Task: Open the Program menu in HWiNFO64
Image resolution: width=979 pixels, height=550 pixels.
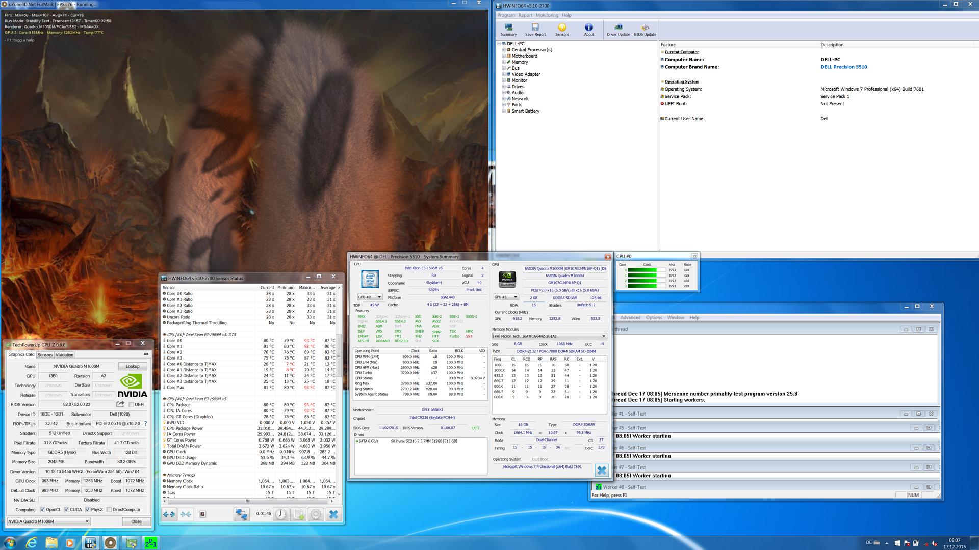Action: (506, 15)
